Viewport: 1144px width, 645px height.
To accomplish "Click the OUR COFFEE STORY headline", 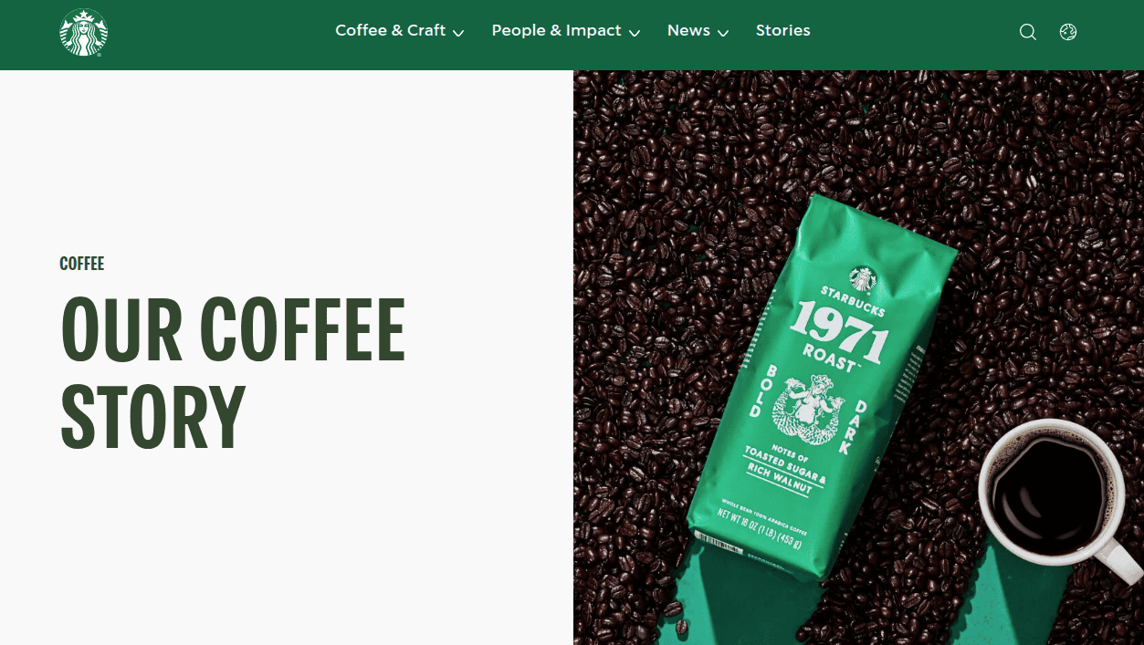I will [233, 374].
